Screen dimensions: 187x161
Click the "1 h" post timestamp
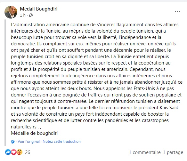[23, 15]
